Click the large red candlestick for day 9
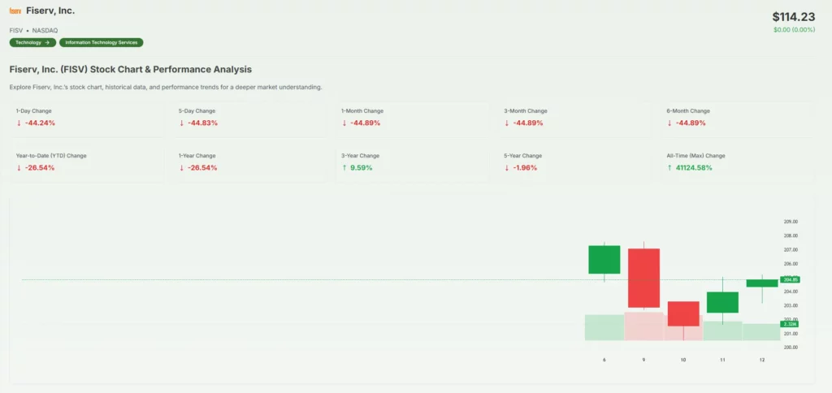This screenshot has width=832, height=393. click(643, 278)
